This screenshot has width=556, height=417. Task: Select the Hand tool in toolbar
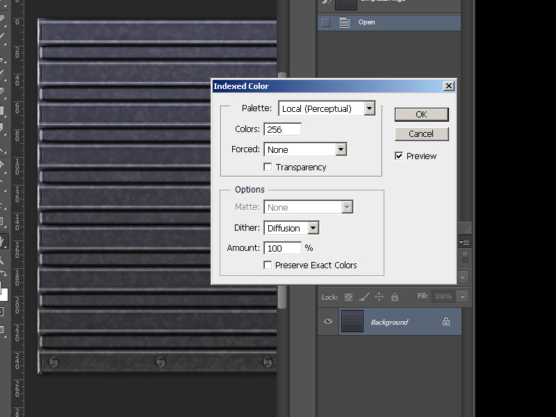click(3, 242)
